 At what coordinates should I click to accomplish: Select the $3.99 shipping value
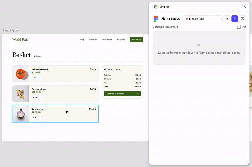pyautogui.click(x=138, y=79)
